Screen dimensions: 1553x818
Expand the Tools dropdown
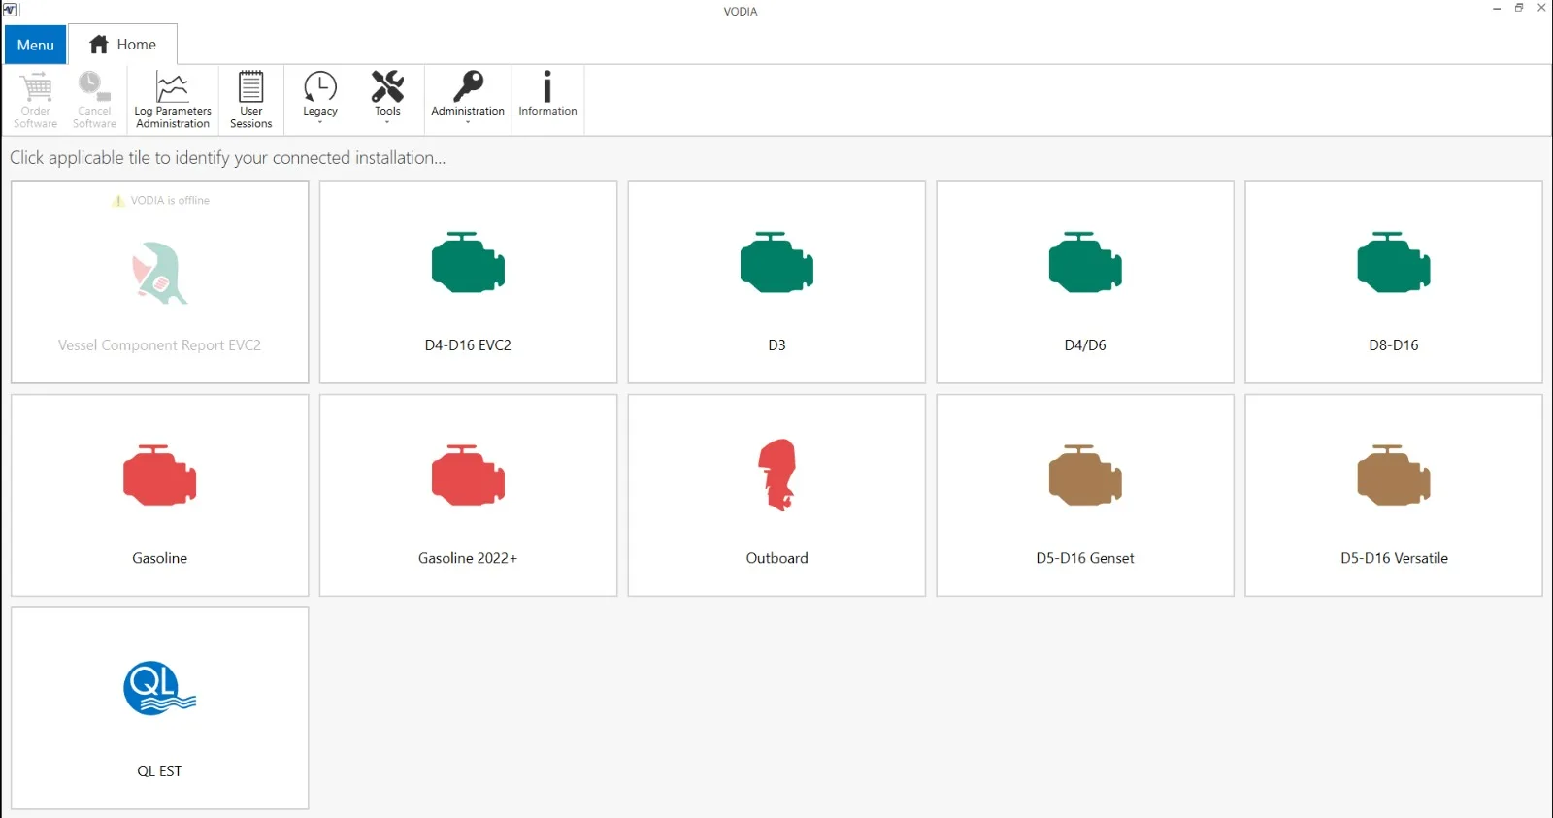387,97
